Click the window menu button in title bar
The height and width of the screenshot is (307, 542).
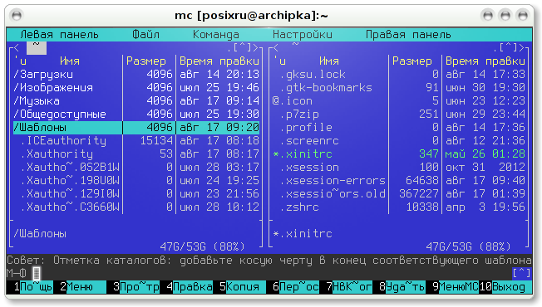click(x=17, y=16)
